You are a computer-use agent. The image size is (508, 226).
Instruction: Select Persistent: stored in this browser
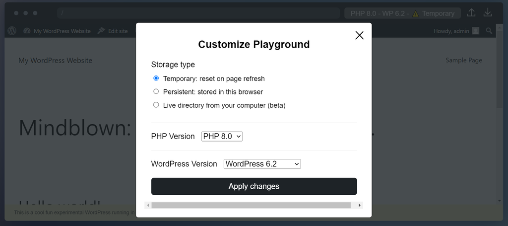[x=156, y=92]
